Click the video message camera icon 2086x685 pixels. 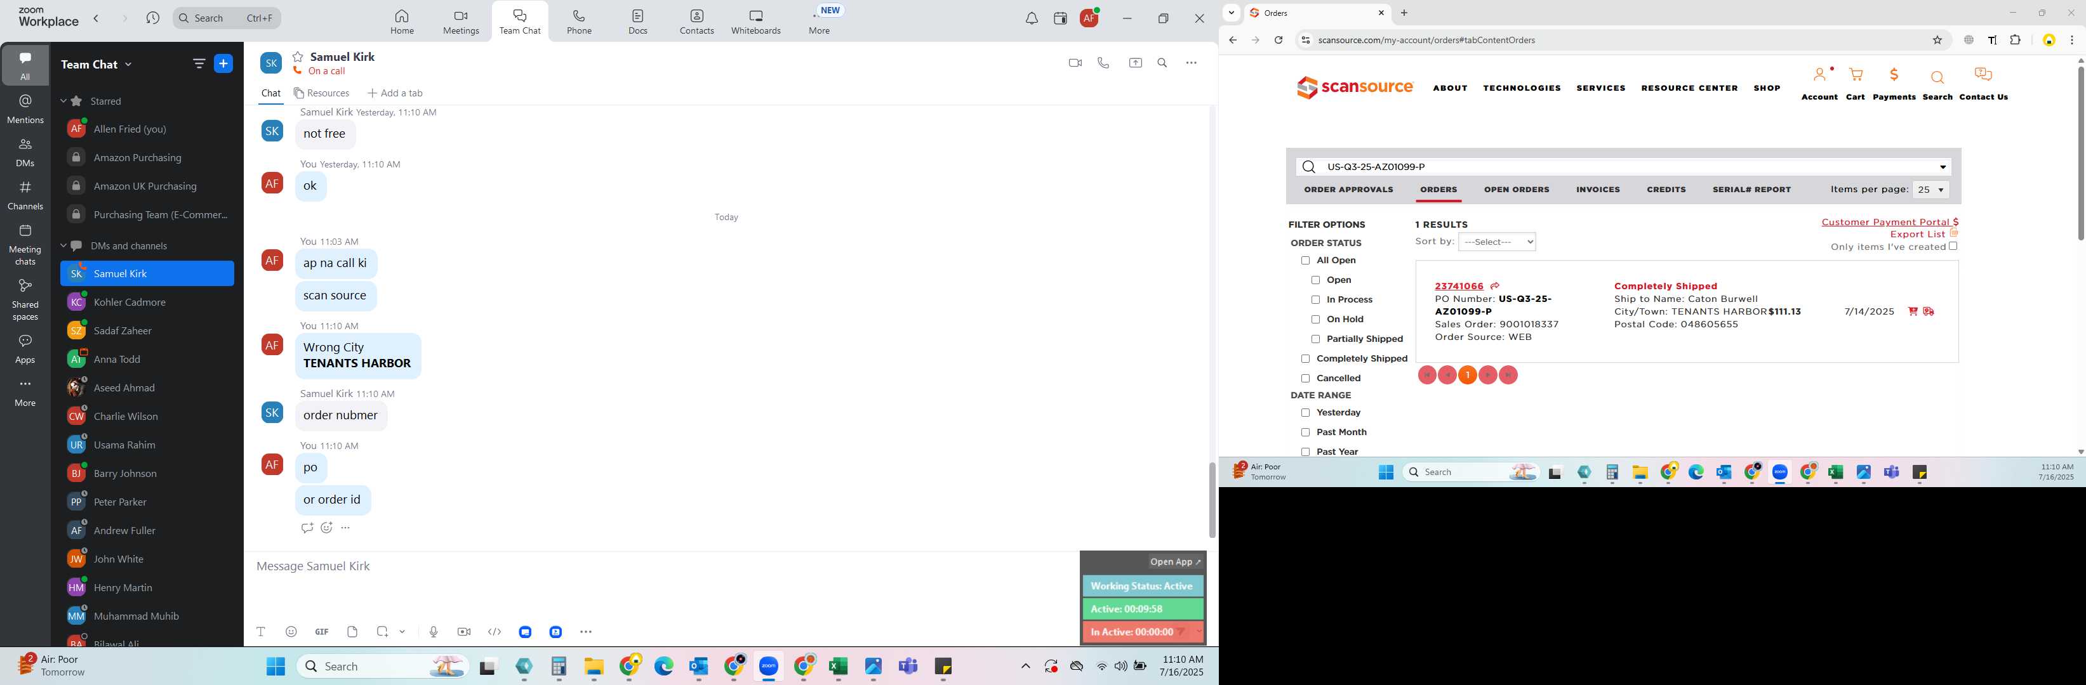[x=464, y=632]
